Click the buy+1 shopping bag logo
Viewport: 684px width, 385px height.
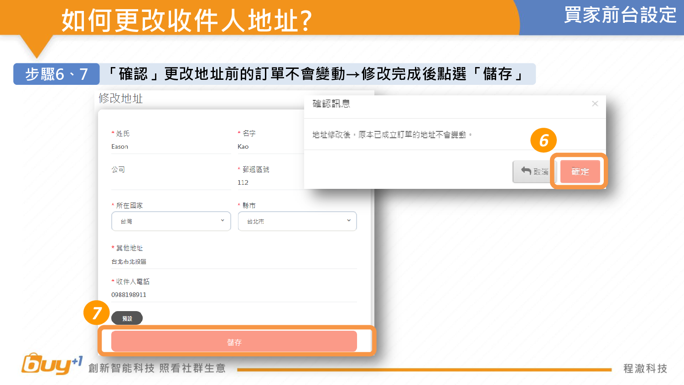51,364
